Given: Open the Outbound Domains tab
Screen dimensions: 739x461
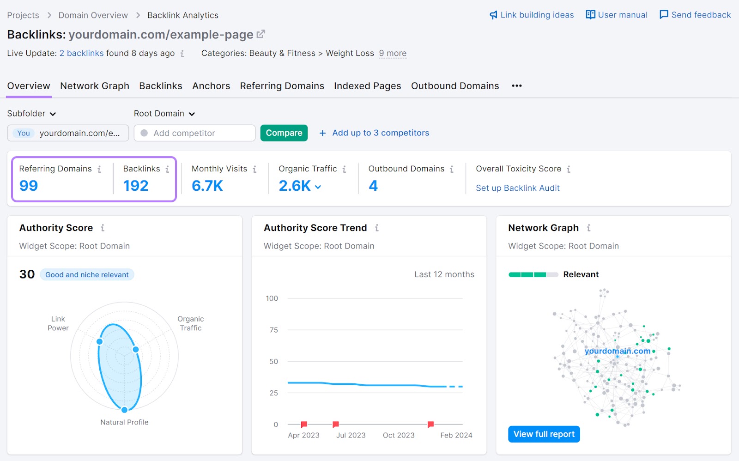Looking at the screenshot, I should [x=455, y=86].
